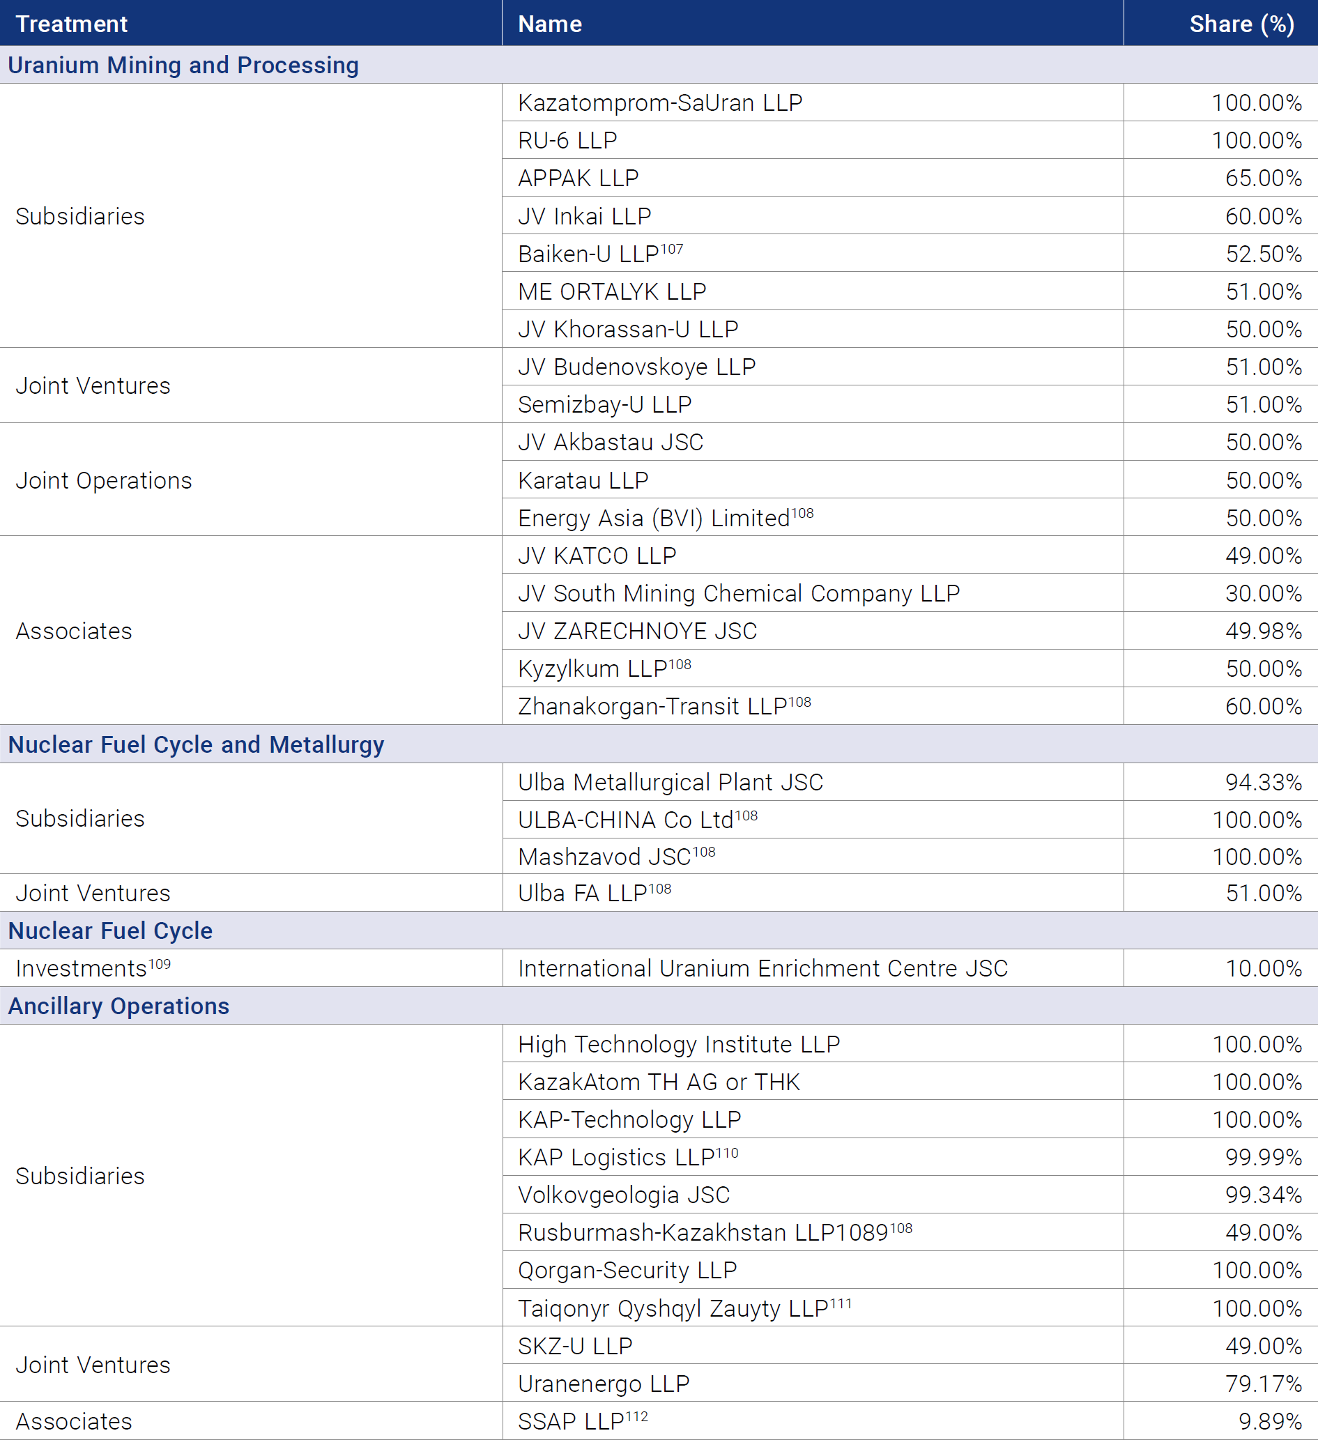Select ULBA-CHINA Co Ltd entry
The width and height of the screenshot is (1318, 1440).
[637, 820]
